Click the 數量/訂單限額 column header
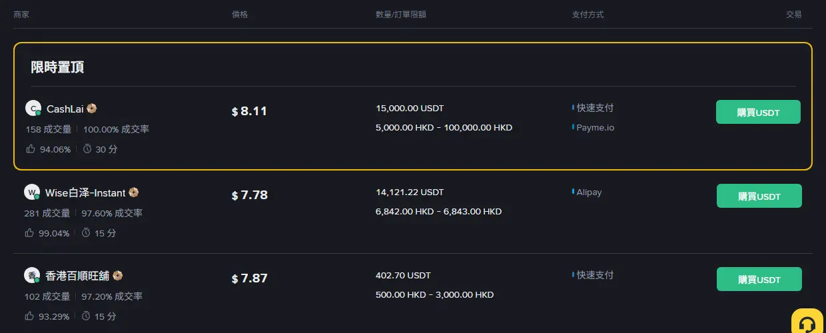This screenshot has height=333, width=826. 401,14
